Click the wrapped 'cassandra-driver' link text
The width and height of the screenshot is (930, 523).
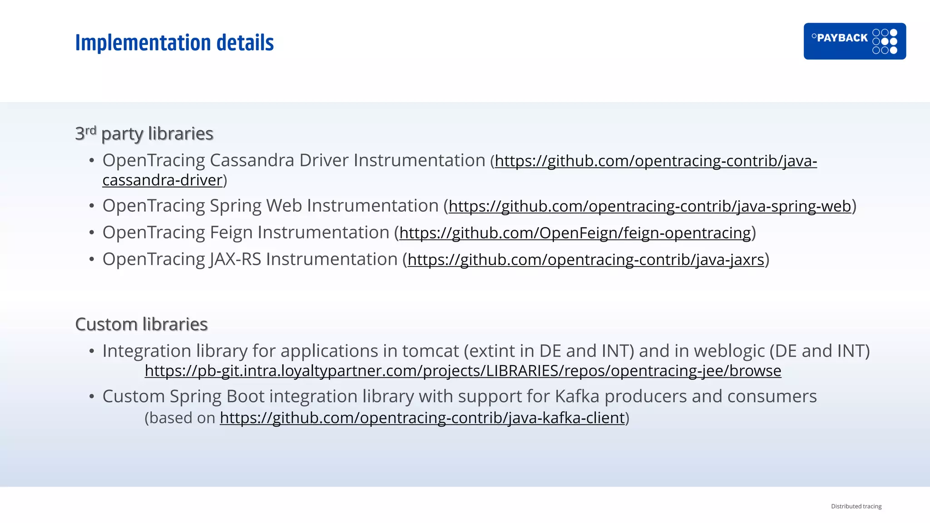163,181
